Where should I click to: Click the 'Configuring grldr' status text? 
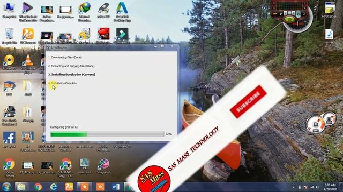tap(64, 127)
